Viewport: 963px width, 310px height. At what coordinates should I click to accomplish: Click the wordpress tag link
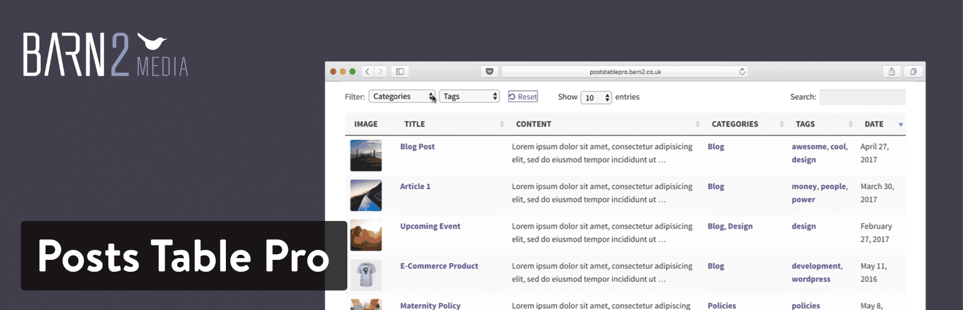(x=810, y=279)
